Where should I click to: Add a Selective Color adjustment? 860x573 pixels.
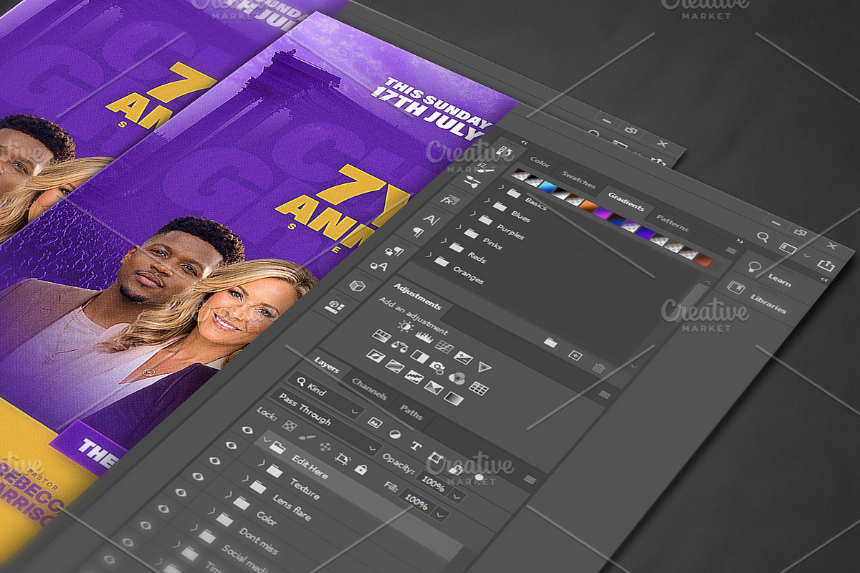433,387
